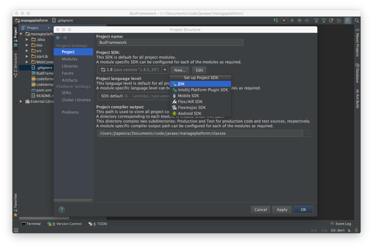373x248 pixels.
Task: Click the Search Everywhere magnifier icon
Action: [x=357, y=20]
